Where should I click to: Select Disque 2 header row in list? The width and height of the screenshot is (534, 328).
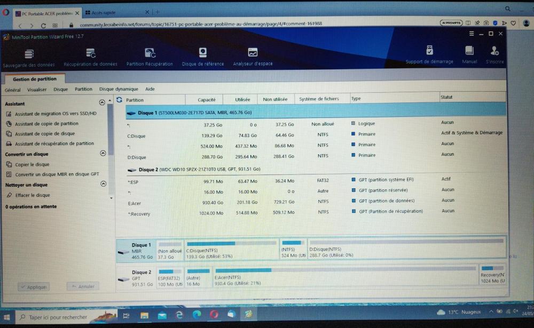point(316,169)
